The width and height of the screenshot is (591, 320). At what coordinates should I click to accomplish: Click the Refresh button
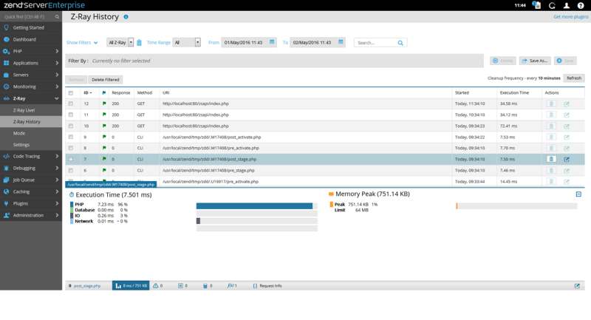(x=574, y=78)
